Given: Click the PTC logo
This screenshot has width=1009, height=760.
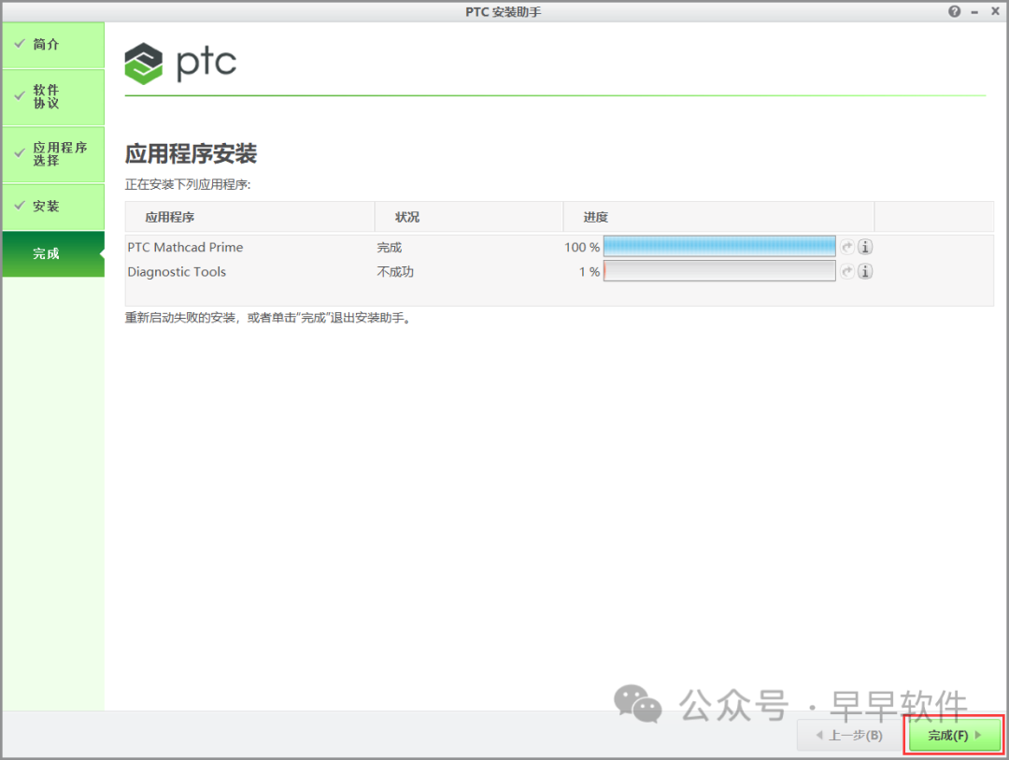Looking at the screenshot, I should pos(180,64).
